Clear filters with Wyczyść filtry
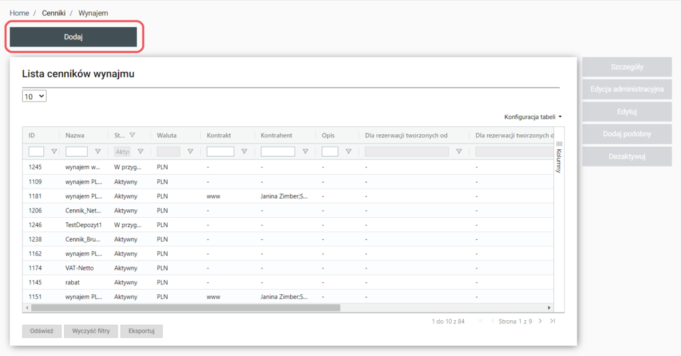 [91, 331]
